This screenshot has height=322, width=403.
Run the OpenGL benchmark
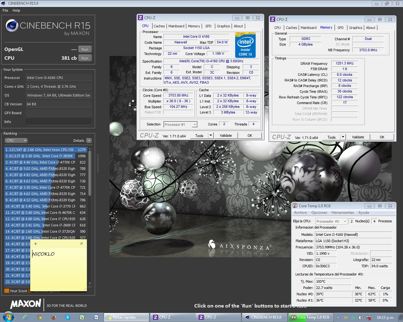(x=85, y=49)
